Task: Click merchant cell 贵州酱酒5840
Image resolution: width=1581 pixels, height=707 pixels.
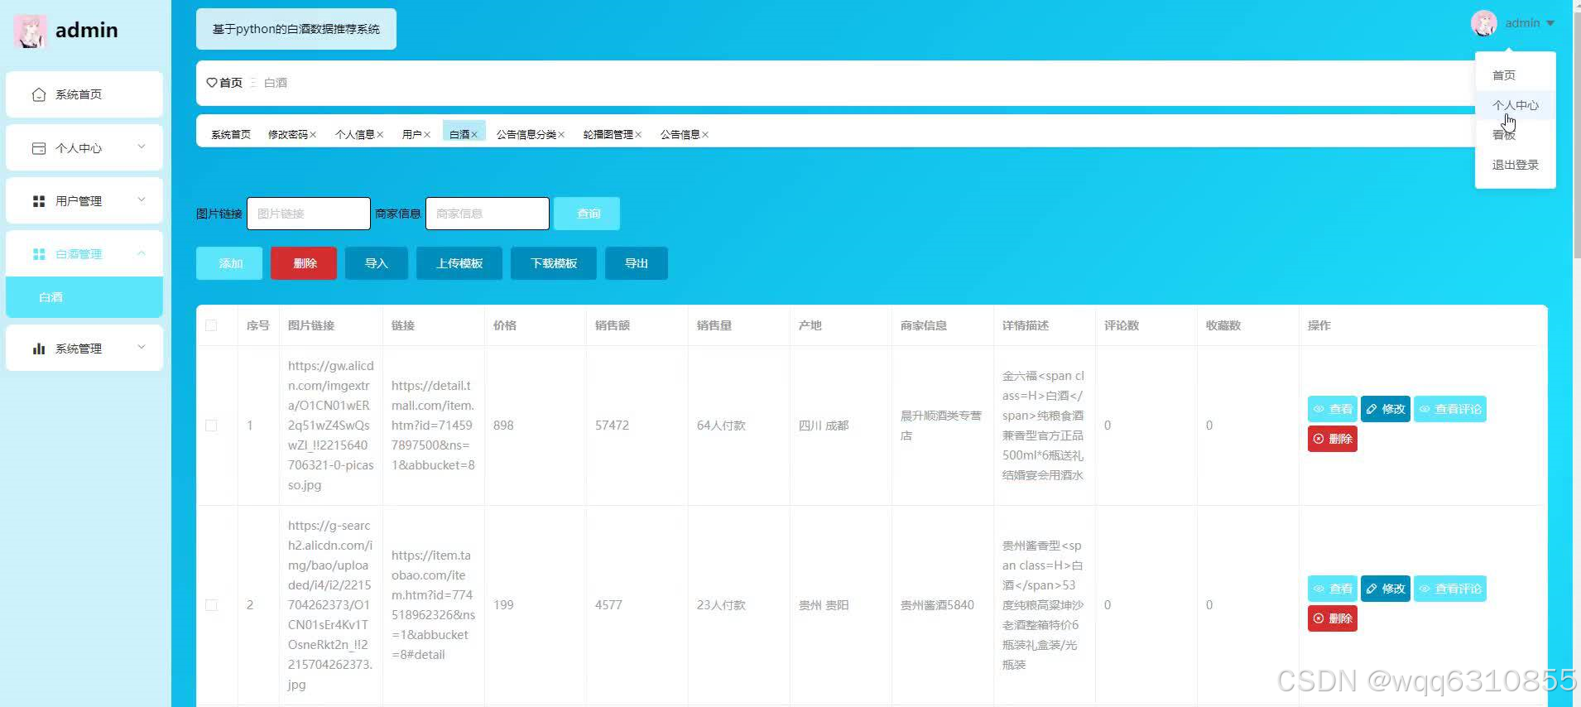Action: tap(937, 605)
